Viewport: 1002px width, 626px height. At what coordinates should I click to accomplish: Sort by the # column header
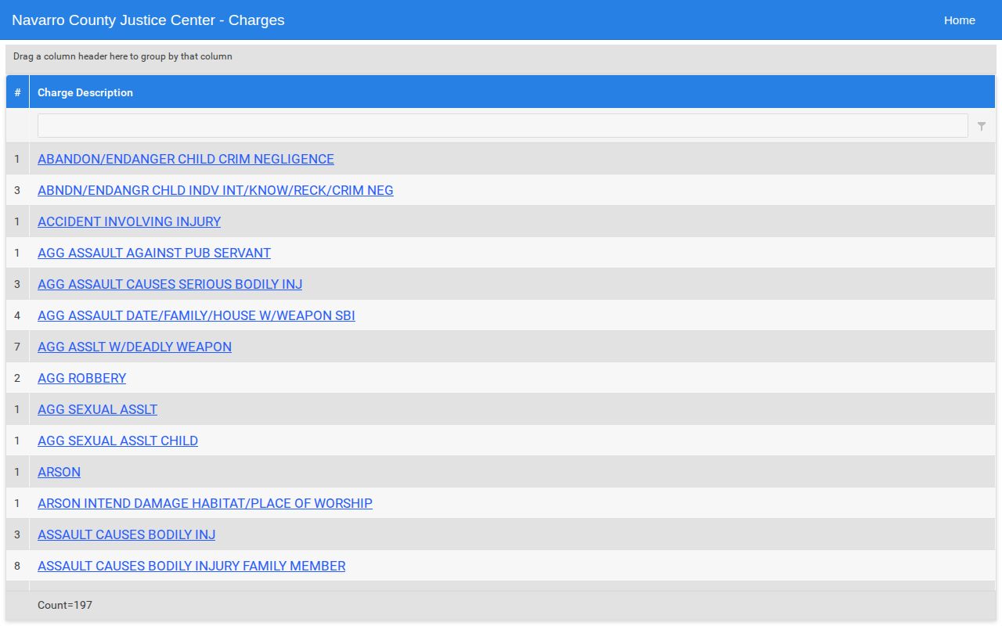17,92
